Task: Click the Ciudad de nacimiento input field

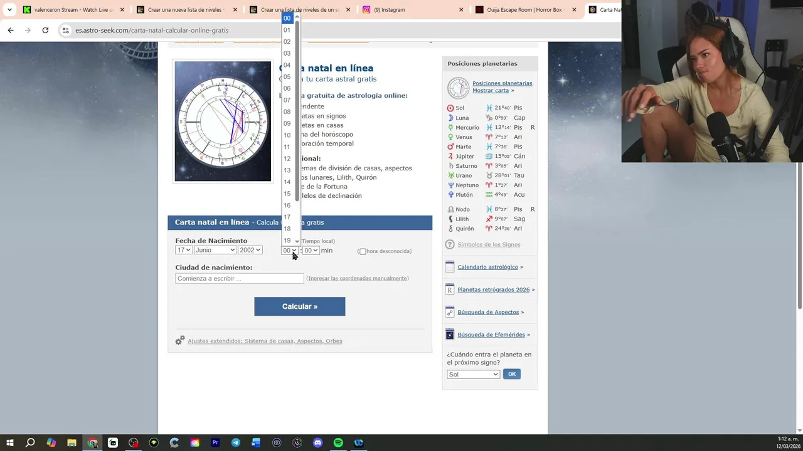Action: click(x=239, y=278)
